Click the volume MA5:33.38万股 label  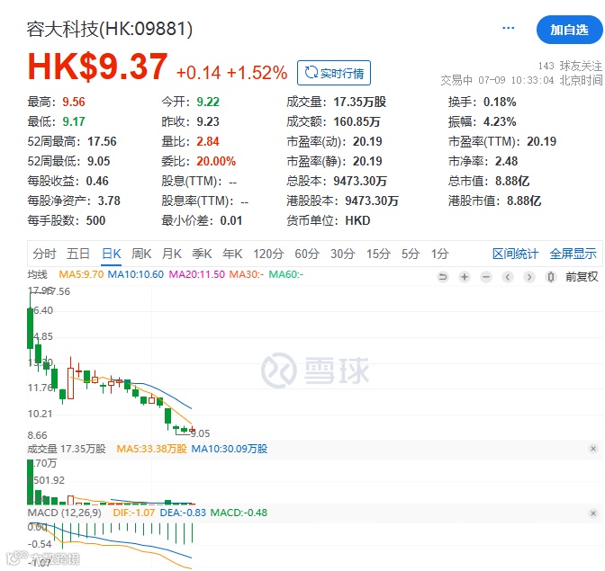pyautogui.click(x=151, y=449)
